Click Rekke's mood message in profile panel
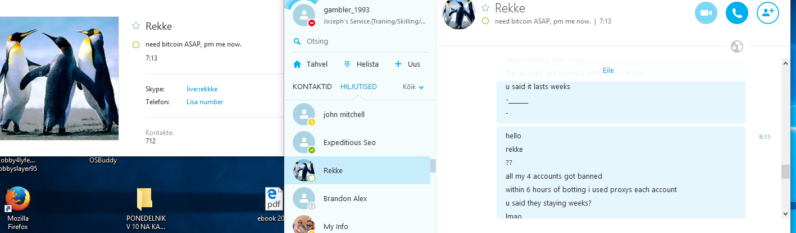Screen dimensions: 796x233 point(193,44)
